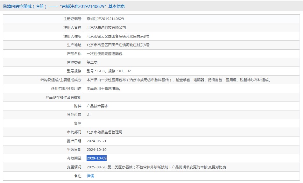Click registration number value 京械注准20192140629
This screenshot has height=183, width=303.
[105, 19]
